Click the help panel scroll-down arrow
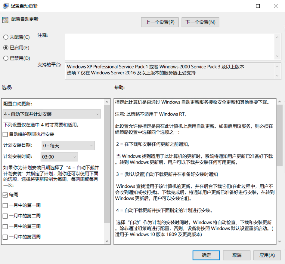Screen dimensions: 285x264 (x=279, y=241)
